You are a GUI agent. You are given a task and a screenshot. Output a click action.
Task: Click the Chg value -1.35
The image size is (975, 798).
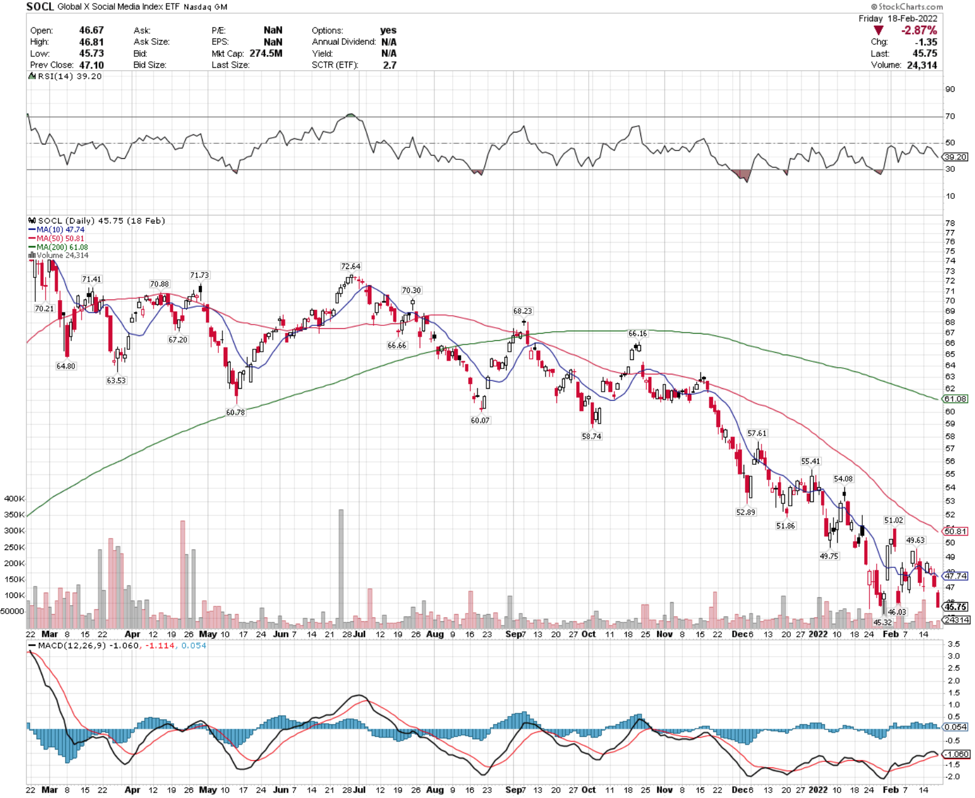point(926,42)
